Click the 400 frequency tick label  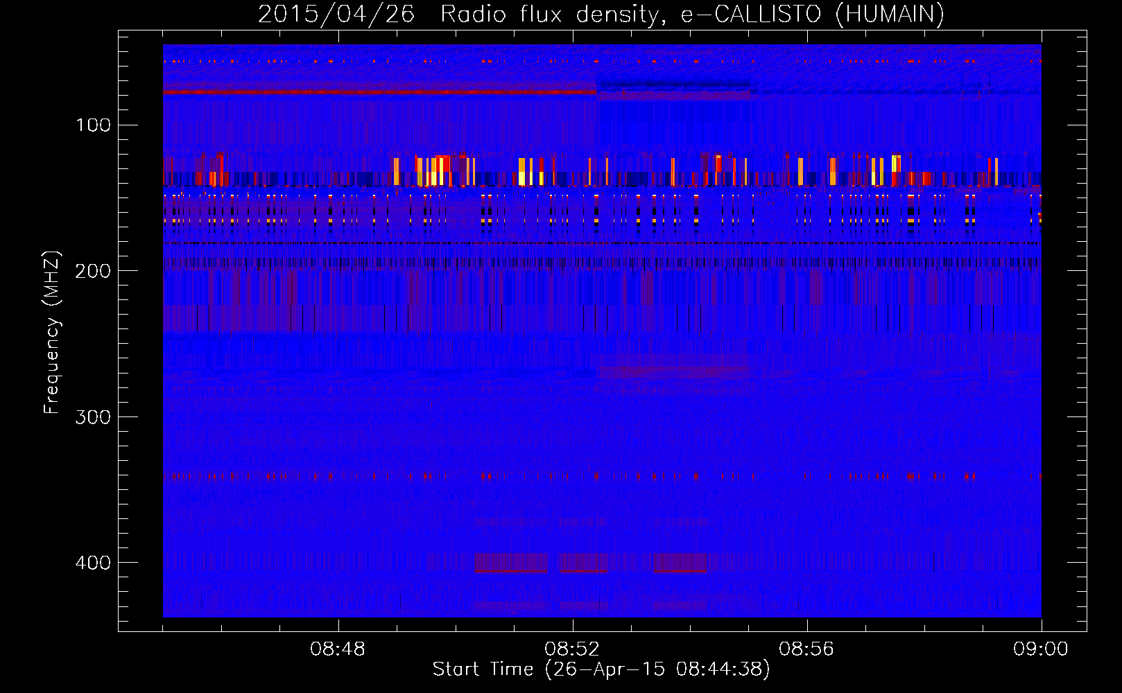click(94, 563)
